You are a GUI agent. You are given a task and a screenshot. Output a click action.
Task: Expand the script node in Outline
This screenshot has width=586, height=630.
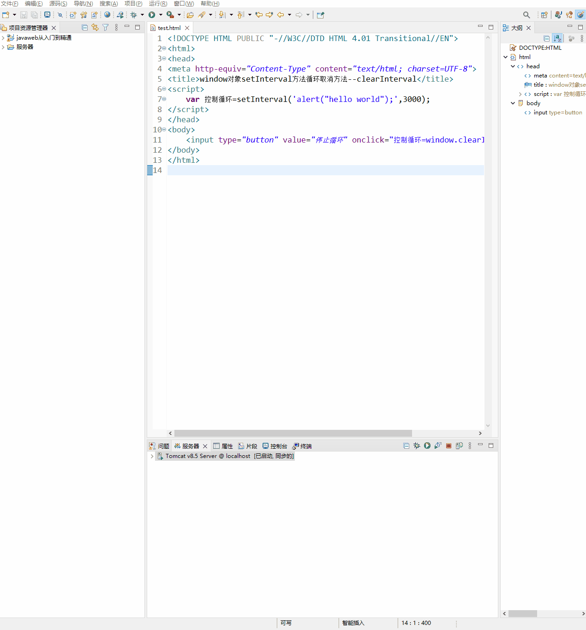[x=520, y=94]
